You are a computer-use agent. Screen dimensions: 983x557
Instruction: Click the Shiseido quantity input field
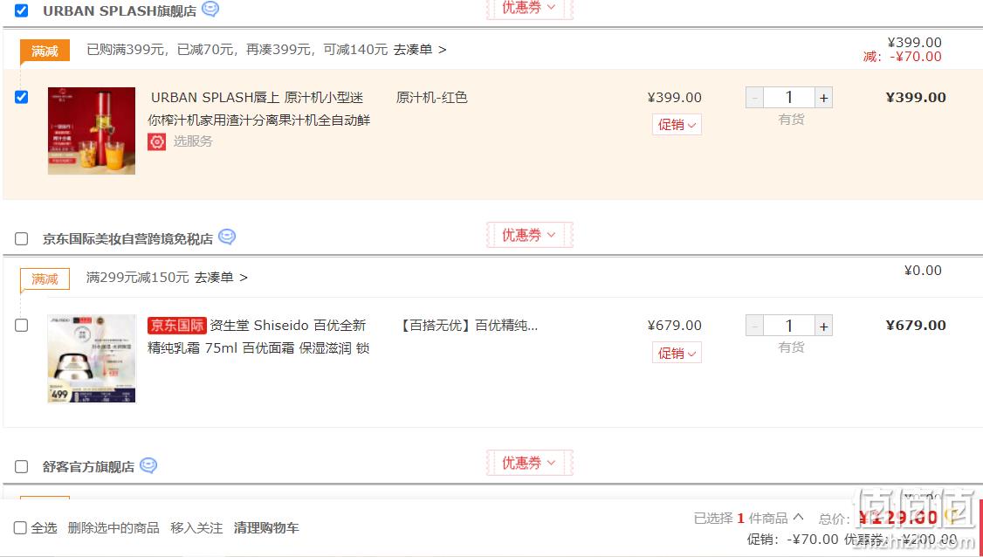pyautogui.click(x=788, y=327)
